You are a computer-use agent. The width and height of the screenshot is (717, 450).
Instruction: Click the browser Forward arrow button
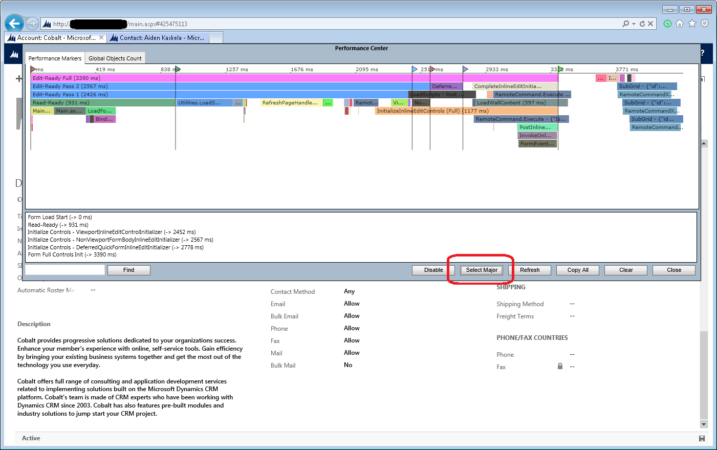32,24
